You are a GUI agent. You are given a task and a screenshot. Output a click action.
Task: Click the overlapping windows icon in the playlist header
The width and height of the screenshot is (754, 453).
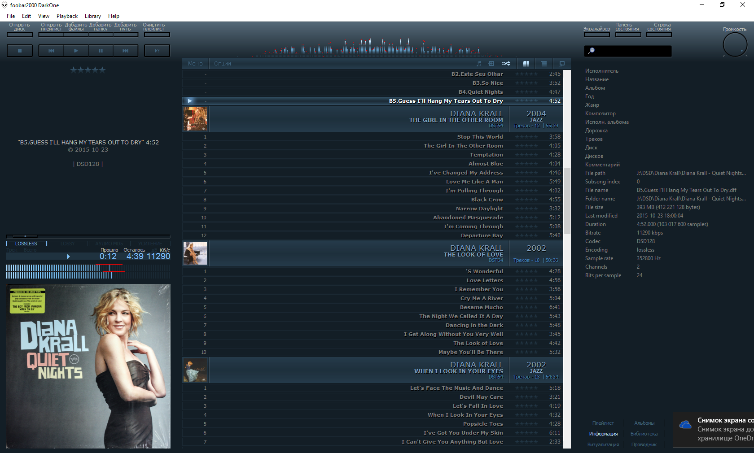561,64
